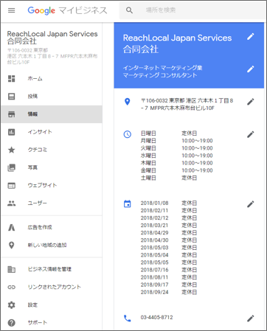Image resolution: width=267 pixels, height=331 pixels.
Task: Click the blue calendar icon
Action: click(x=128, y=204)
